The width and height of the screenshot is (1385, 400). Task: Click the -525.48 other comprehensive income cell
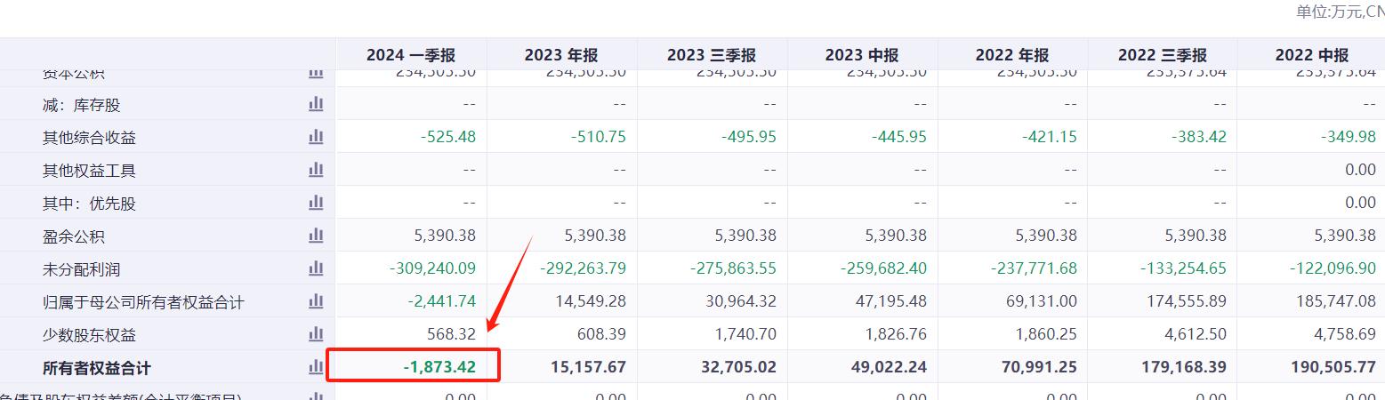coord(448,138)
